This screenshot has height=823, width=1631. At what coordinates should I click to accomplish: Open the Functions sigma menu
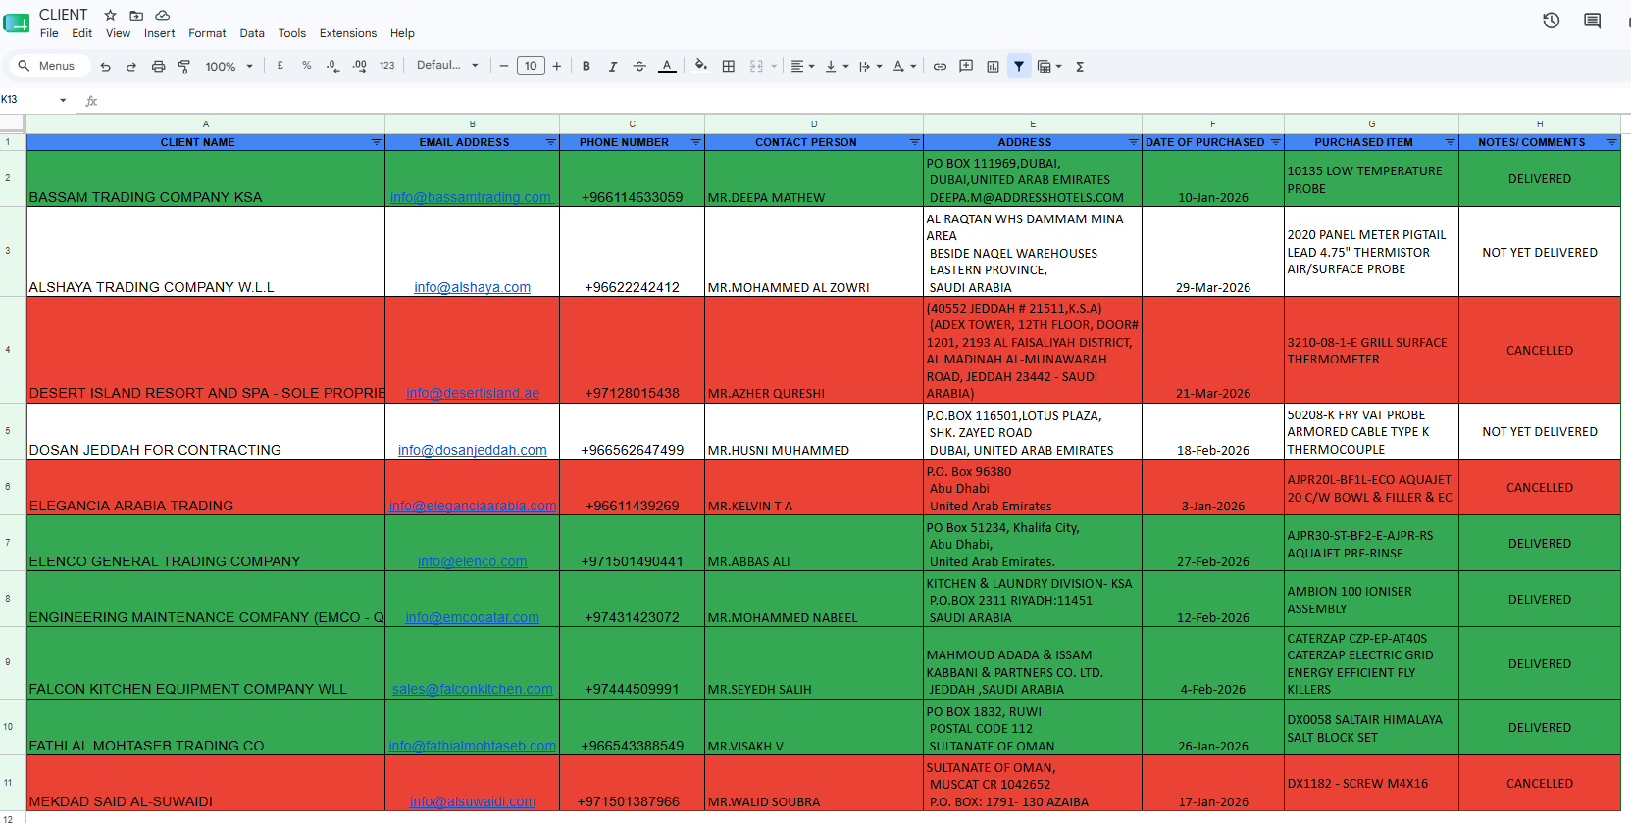pyautogui.click(x=1080, y=66)
